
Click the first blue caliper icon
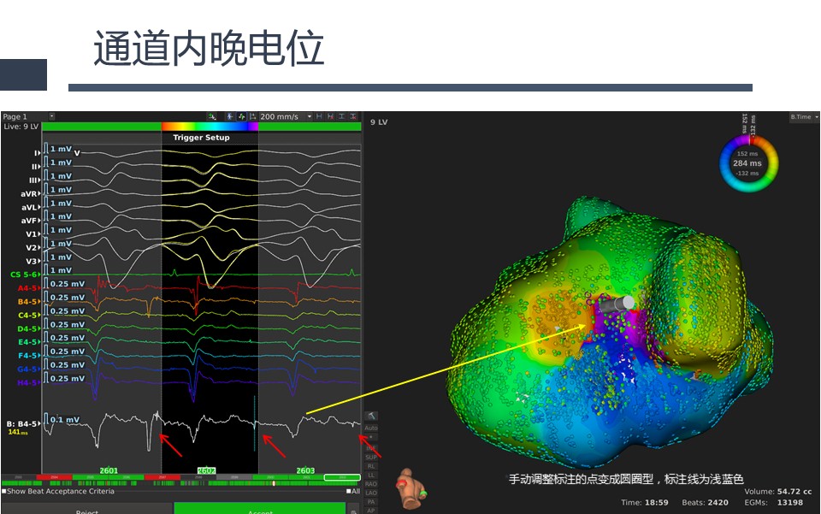click(319, 116)
